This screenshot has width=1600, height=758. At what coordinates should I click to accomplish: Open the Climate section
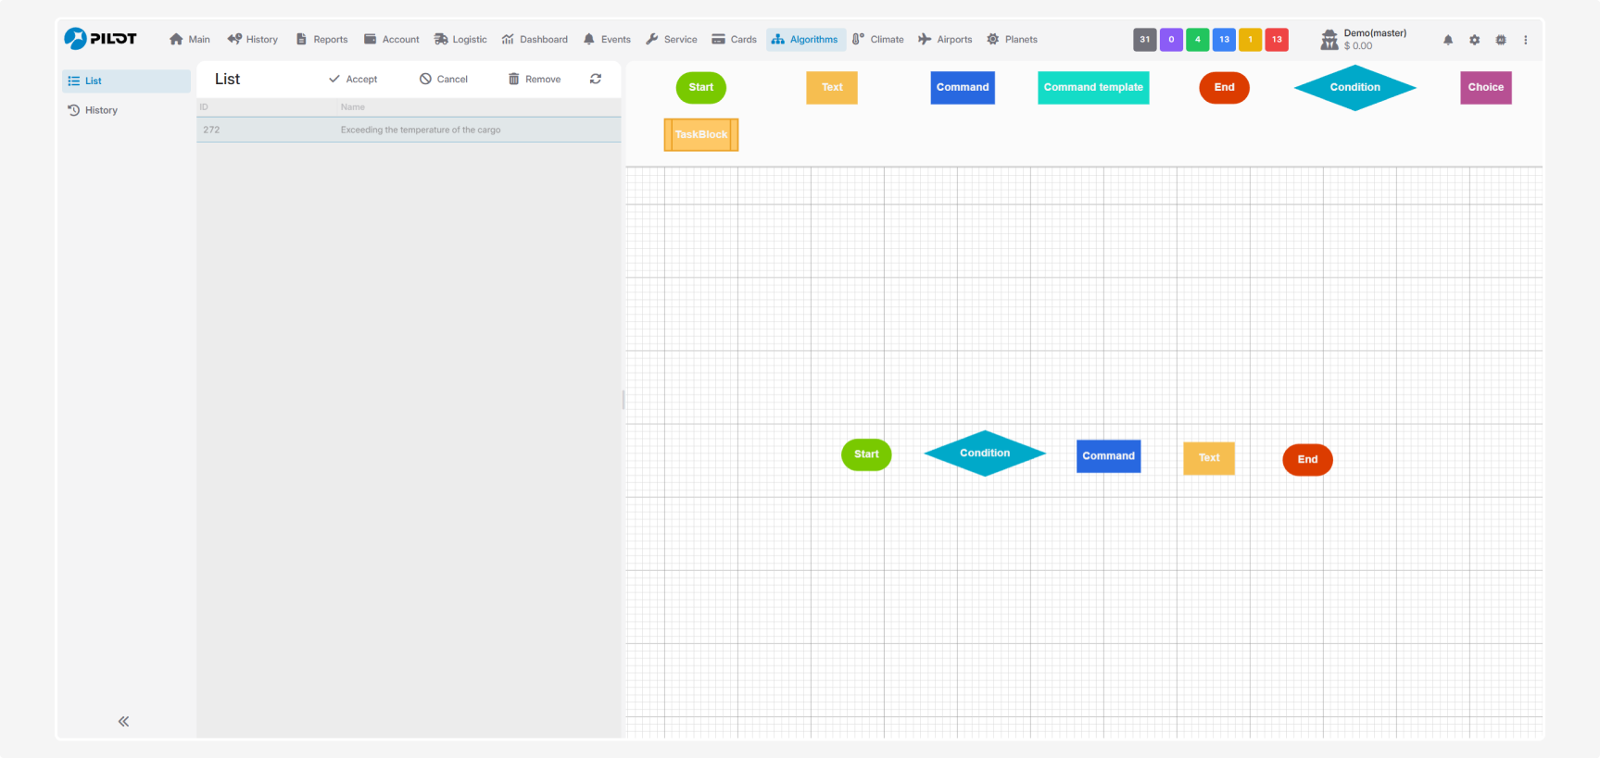coord(877,40)
